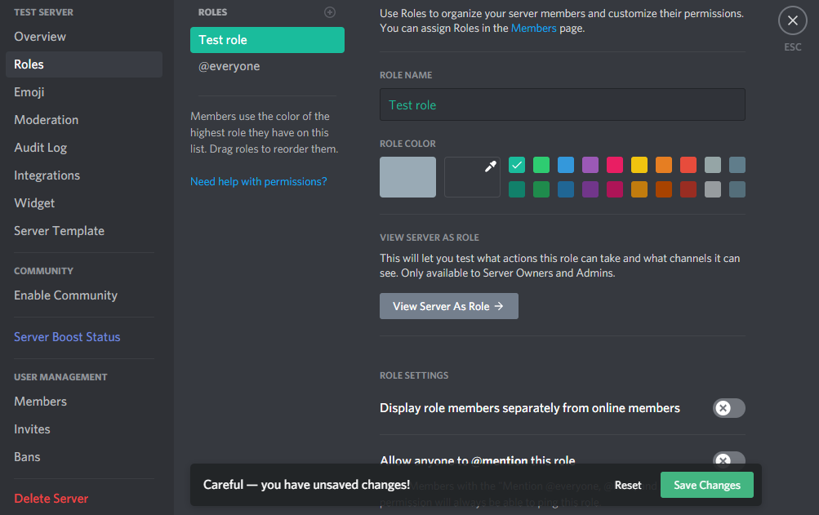The width and height of the screenshot is (819, 515).
Task: Choose the bright red color swatch
Action: [x=688, y=165]
